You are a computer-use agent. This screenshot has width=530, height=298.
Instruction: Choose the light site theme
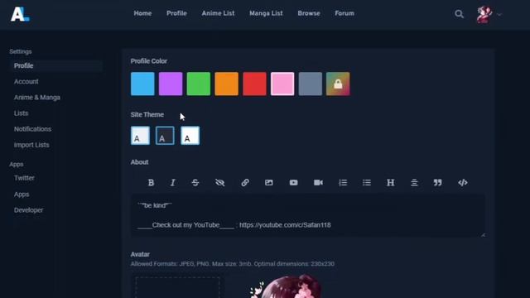click(140, 136)
